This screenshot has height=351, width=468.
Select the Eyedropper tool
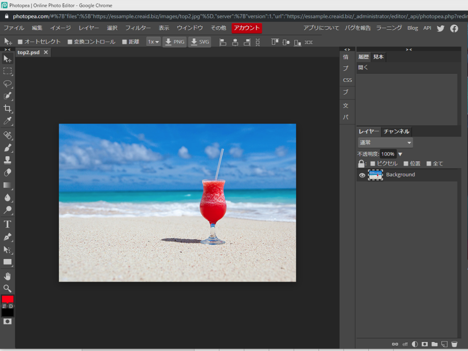point(7,121)
